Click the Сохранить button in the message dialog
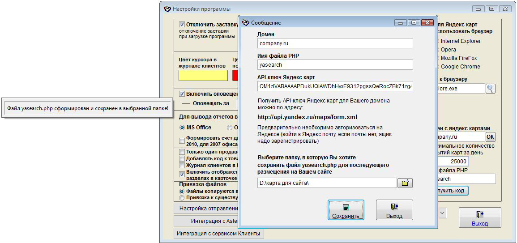The height and width of the screenshot is (243, 517). click(x=346, y=210)
